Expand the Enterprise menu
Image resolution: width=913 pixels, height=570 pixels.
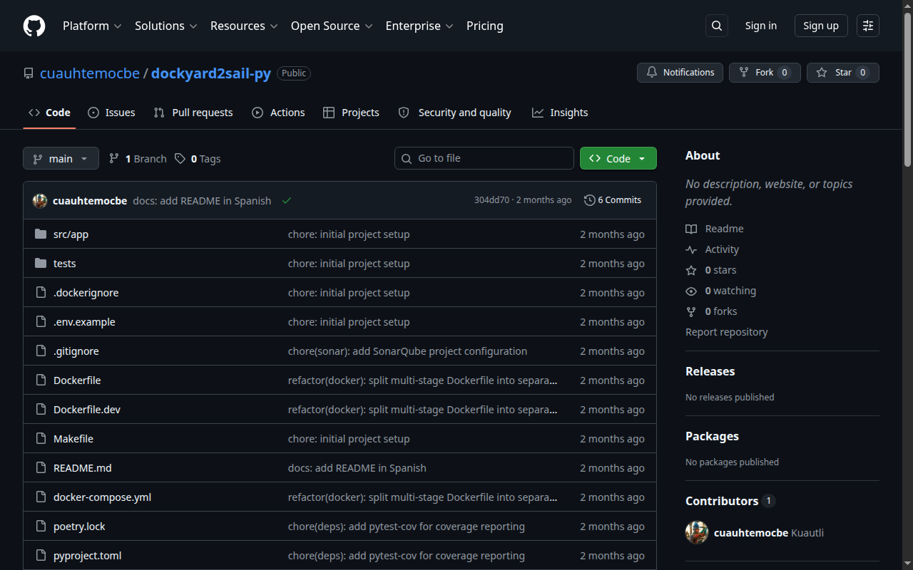(x=419, y=26)
